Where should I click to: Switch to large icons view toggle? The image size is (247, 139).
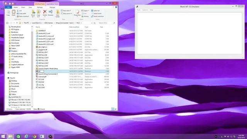116,109
